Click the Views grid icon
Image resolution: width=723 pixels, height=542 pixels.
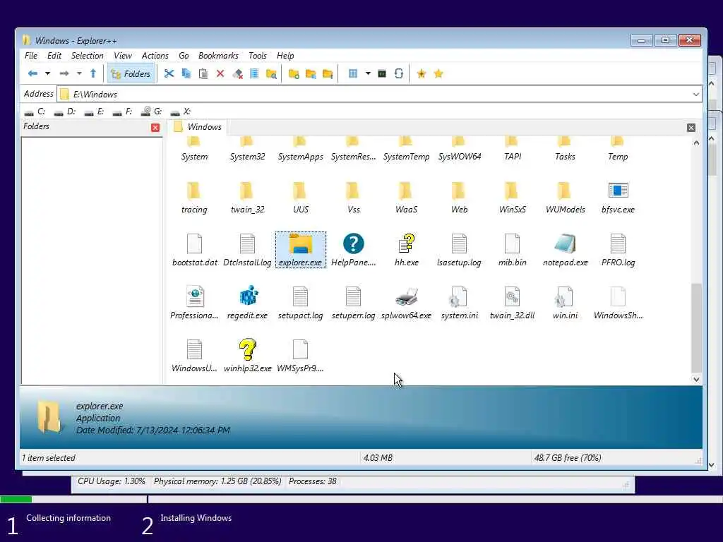pos(353,73)
